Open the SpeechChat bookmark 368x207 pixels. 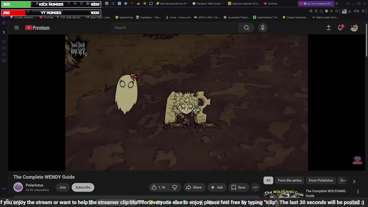[124, 17]
